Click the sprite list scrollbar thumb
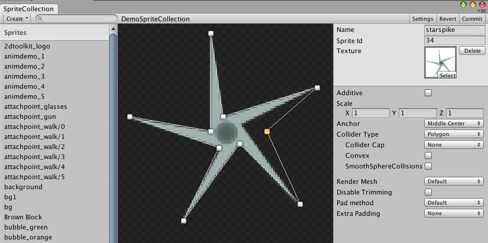This screenshot has height=243, width=488. [x=114, y=137]
